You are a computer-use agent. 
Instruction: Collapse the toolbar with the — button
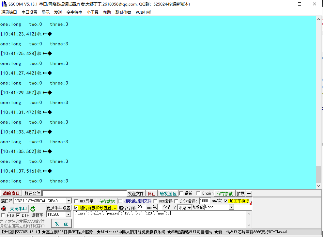tap(249, 193)
